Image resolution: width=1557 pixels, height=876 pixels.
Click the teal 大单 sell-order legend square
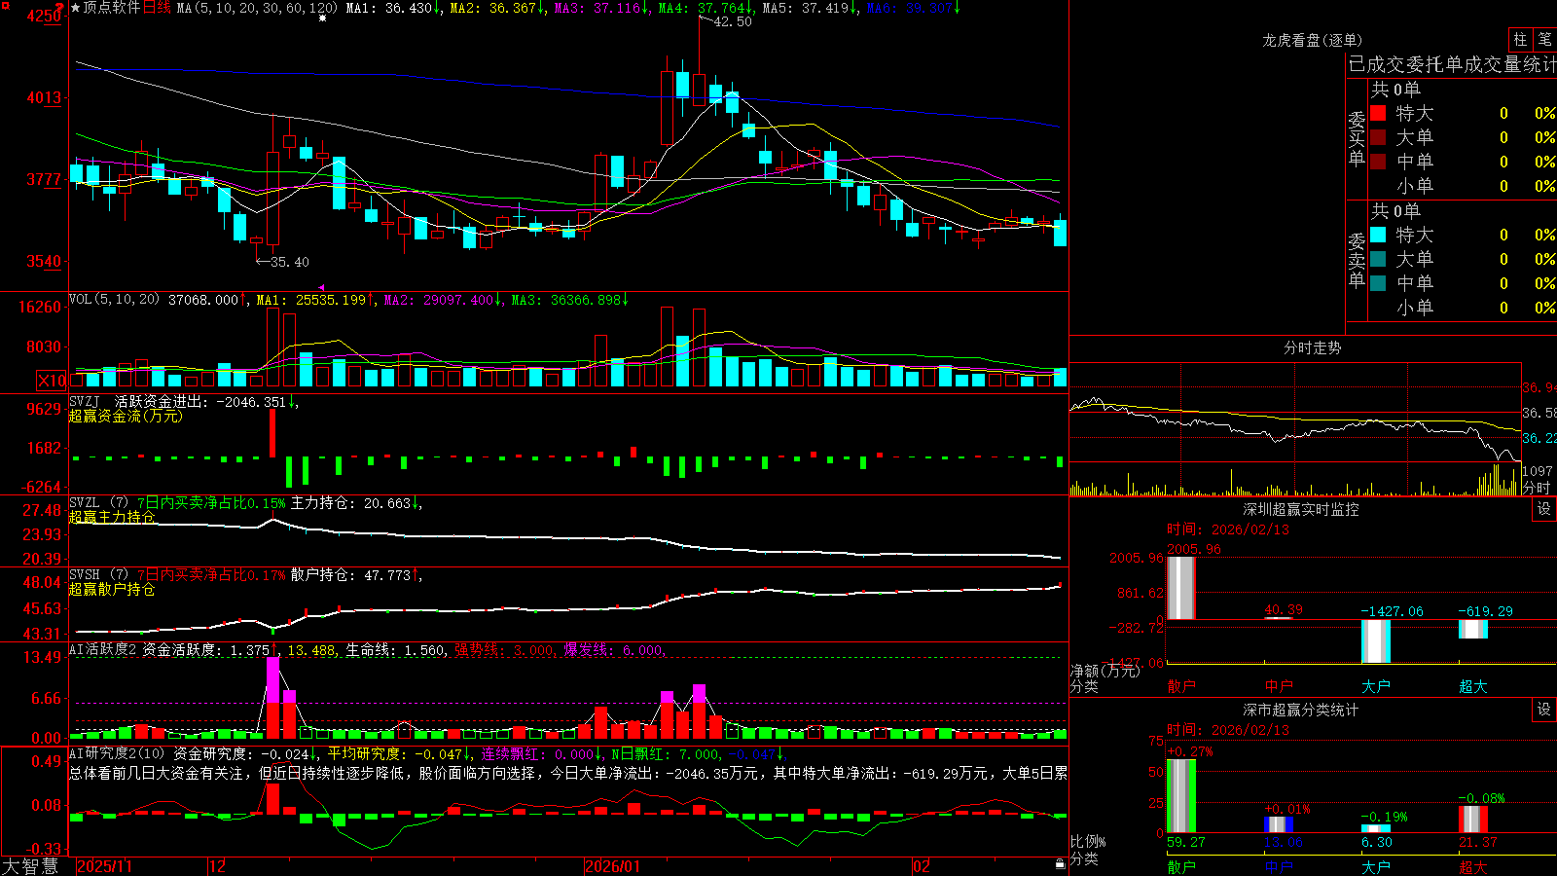1378,259
